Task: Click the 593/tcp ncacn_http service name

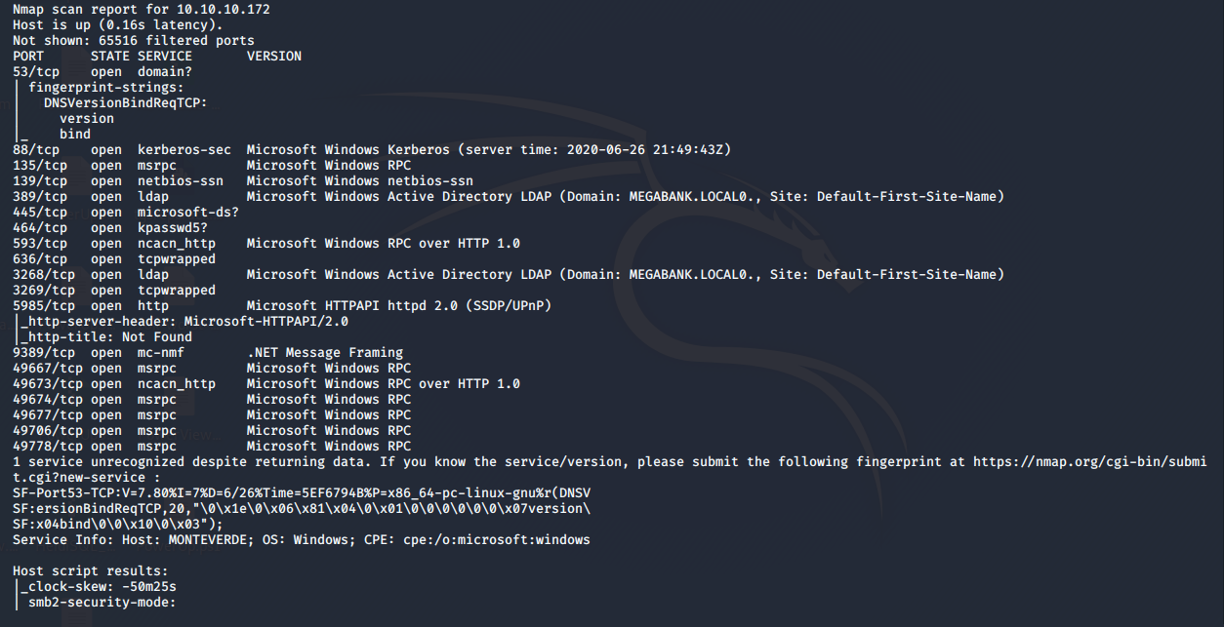Action: point(177,244)
